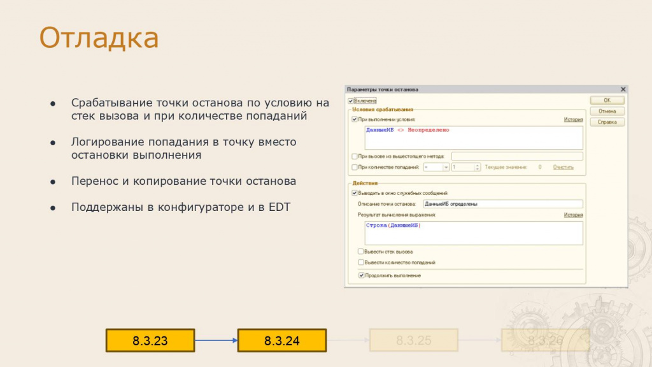Click the faded 8.3.25 version box
The height and width of the screenshot is (367, 652).
(x=414, y=340)
